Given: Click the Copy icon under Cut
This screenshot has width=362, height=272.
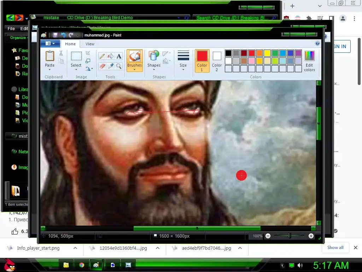Looking at the screenshot, I should tap(61, 61).
